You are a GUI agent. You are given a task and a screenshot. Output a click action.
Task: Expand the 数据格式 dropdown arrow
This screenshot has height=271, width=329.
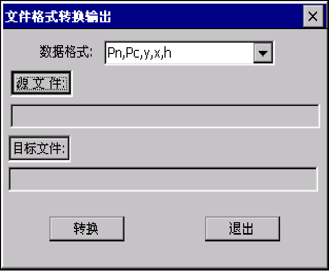[263, 53]
